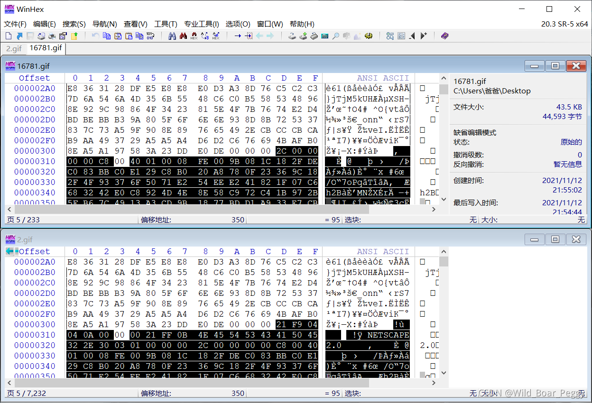The width and height of the screenshot is (592, 403).
Task: Click the replace text A-to-B icon
Action: tap(204, 36)
